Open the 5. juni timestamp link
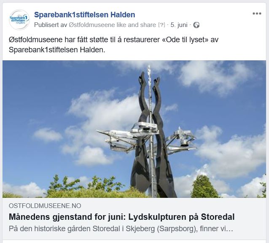The image size is (269, 243). (x=179, y=25)
